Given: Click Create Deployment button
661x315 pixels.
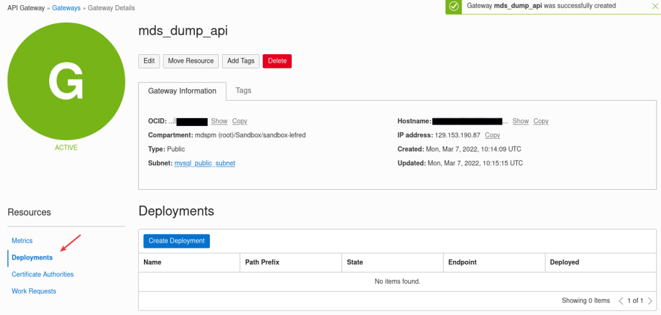Looking at the screenshot, I should (176, 241).
